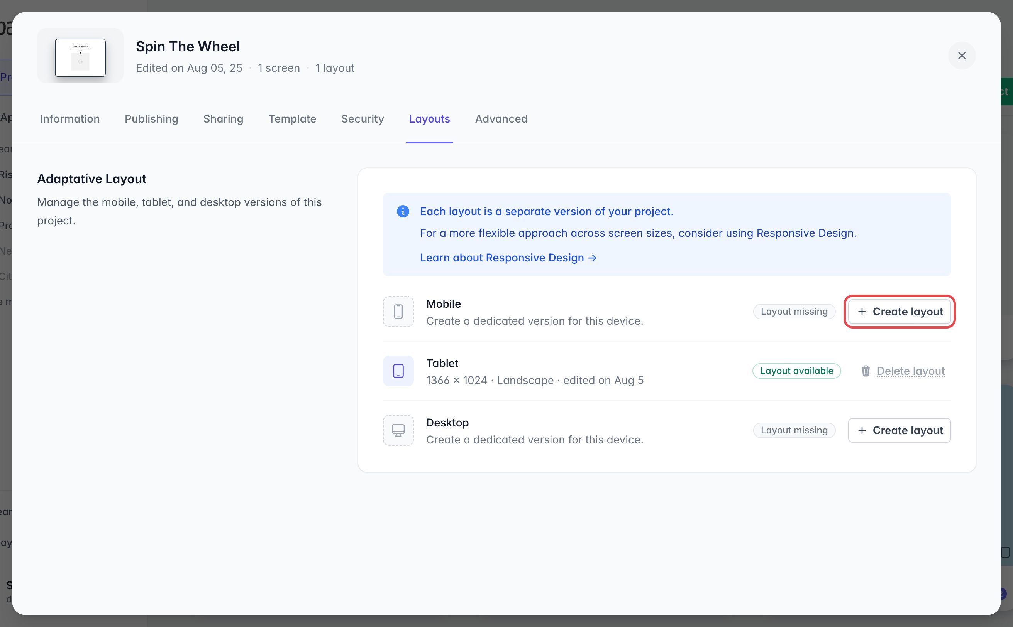1013x627 pixels.
Task: Open the Security tab
Action: click(363, 119)
